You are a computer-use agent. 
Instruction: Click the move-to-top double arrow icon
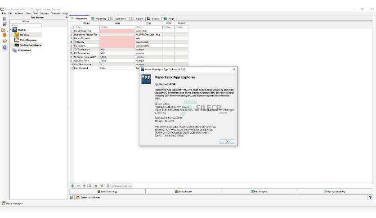point(96,186)
